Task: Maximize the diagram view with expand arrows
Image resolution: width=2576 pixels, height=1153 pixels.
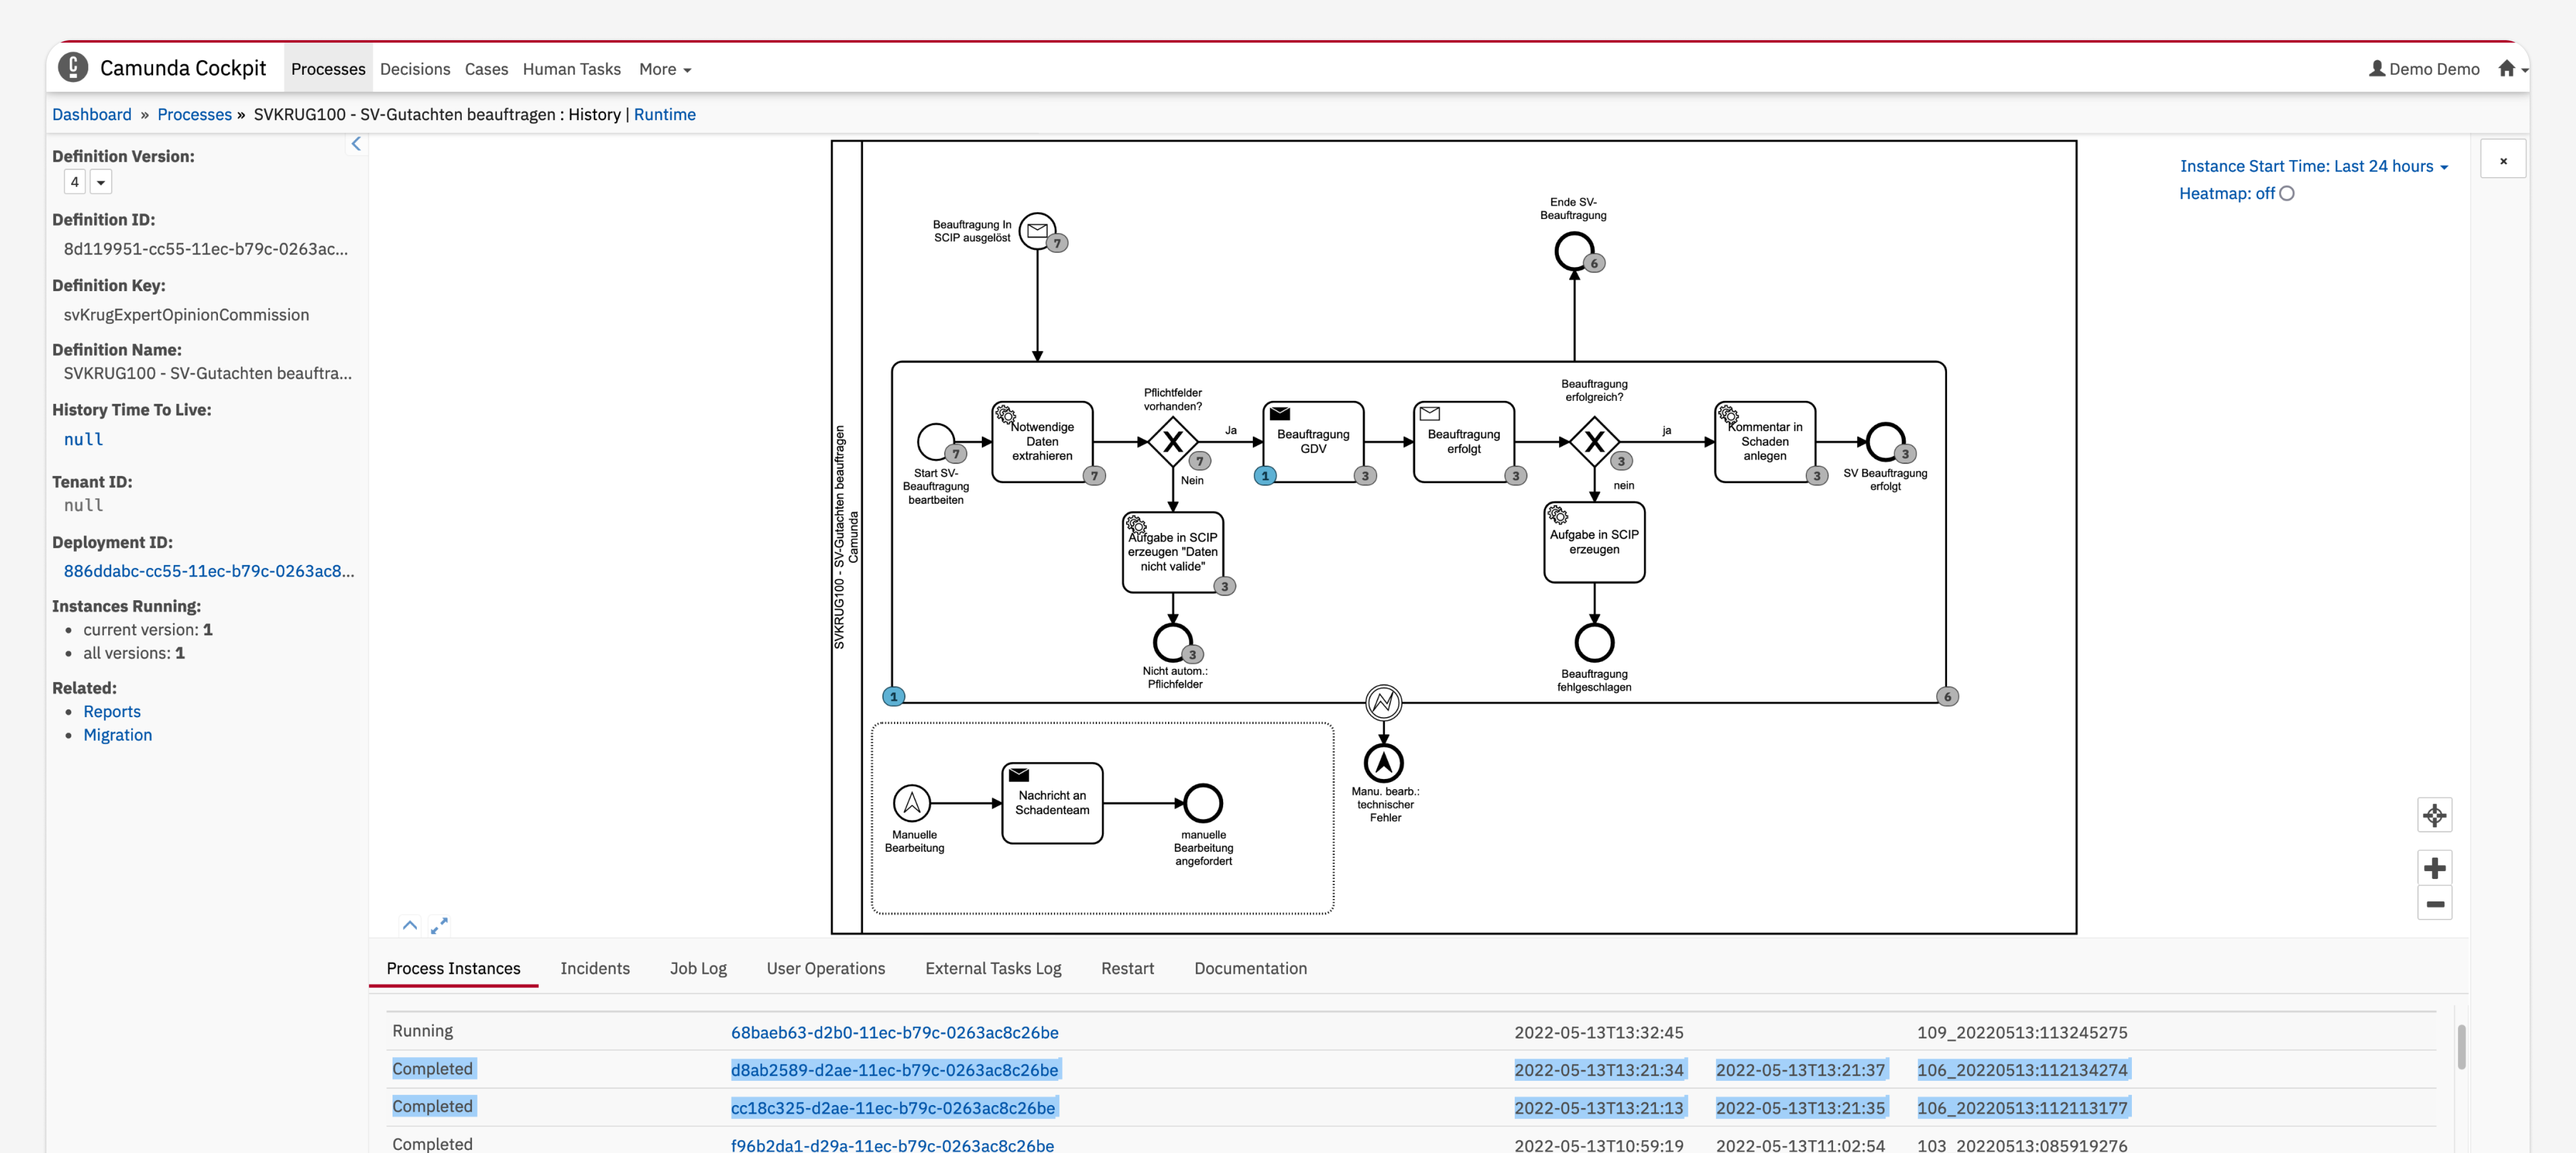Action: [x=439, y=925]
